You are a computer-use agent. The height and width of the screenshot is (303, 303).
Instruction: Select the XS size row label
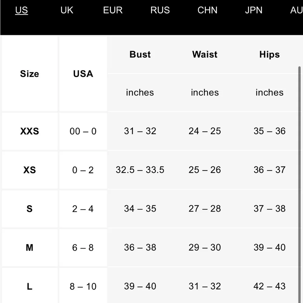(29, 170)
